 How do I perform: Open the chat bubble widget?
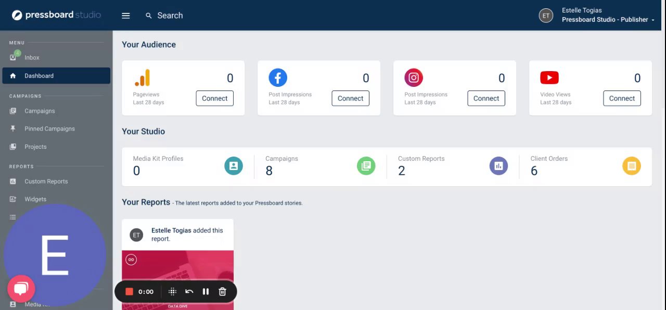click(x=21, y=289)
